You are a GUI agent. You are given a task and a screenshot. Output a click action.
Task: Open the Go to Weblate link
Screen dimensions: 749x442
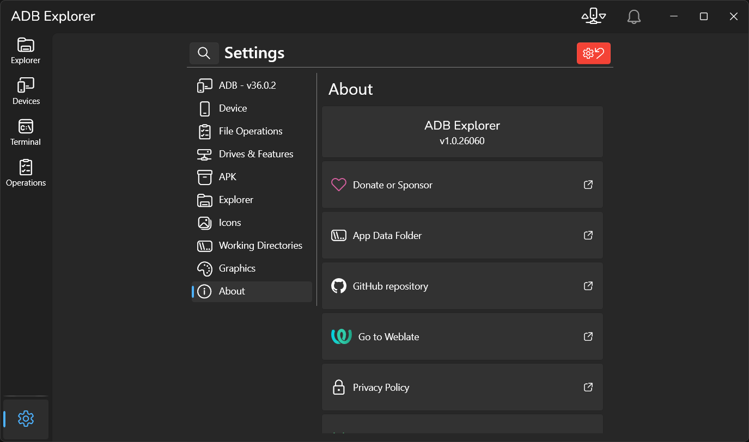click(462, 336)
